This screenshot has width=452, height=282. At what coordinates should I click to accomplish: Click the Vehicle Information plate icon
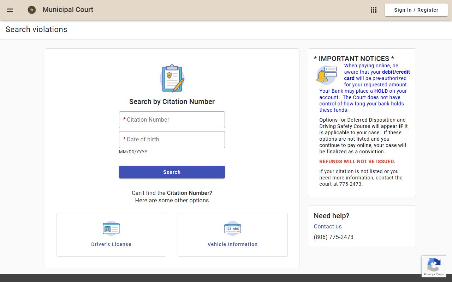click(x=233, y=228)
